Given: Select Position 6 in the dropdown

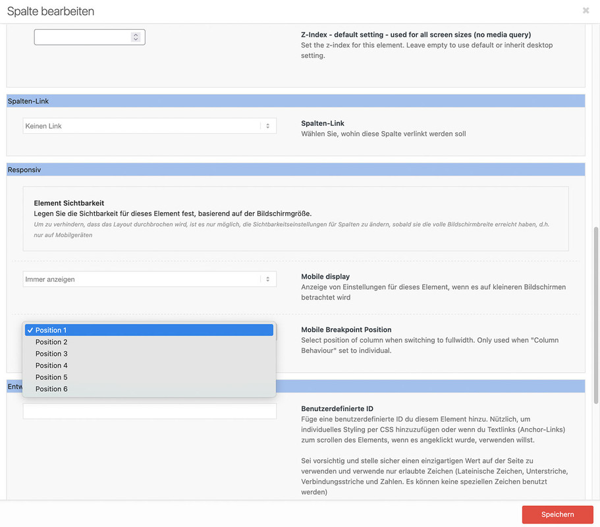Looking at the screenshot, I should click(x=150, y=389).
